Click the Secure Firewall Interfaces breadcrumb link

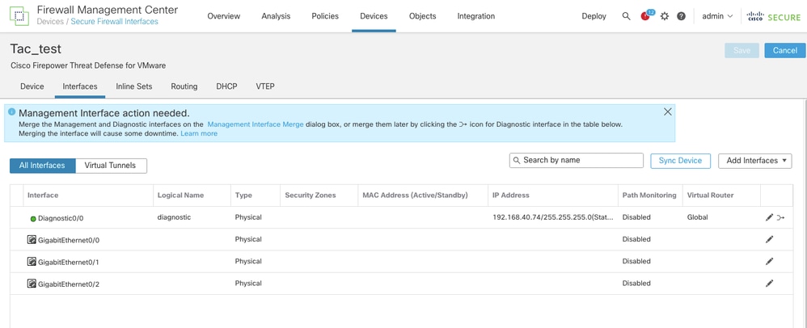click(x=114, y=22)
